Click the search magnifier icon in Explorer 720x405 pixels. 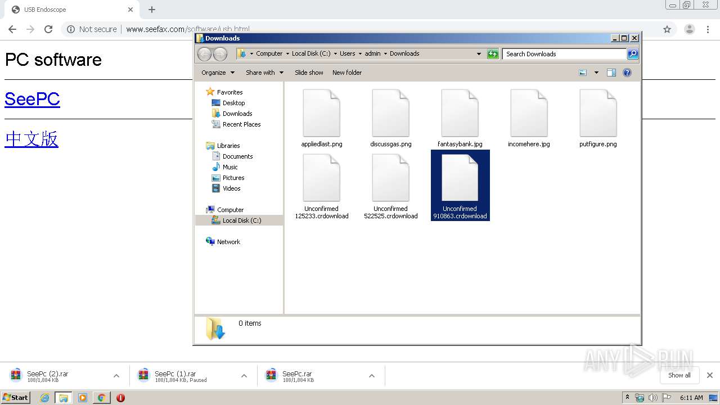tap(633, 54)
